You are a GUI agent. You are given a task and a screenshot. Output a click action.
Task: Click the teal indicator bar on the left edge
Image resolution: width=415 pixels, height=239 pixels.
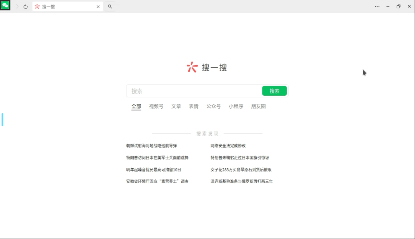click(2, 119)
